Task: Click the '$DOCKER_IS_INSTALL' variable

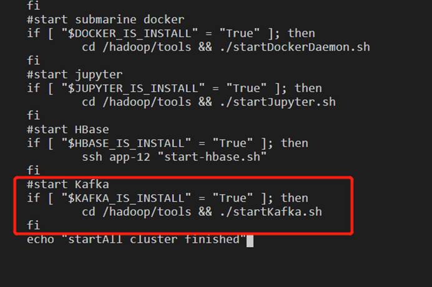Action: point(129,34)
